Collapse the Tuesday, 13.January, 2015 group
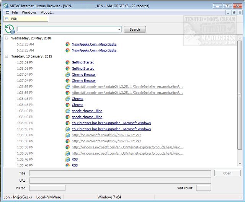Screen dimensions: 245x202 coord(7,56)
